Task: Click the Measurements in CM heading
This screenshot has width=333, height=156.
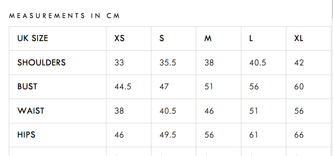Action: coord(65,16)
